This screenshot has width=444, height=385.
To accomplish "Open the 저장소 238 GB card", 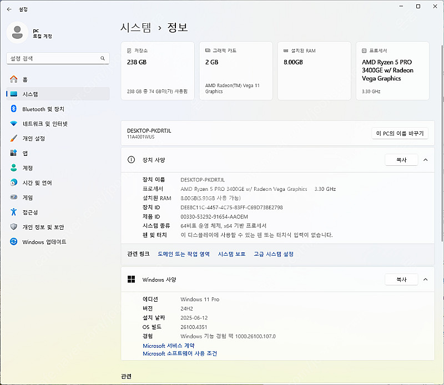I will point(158,71).
